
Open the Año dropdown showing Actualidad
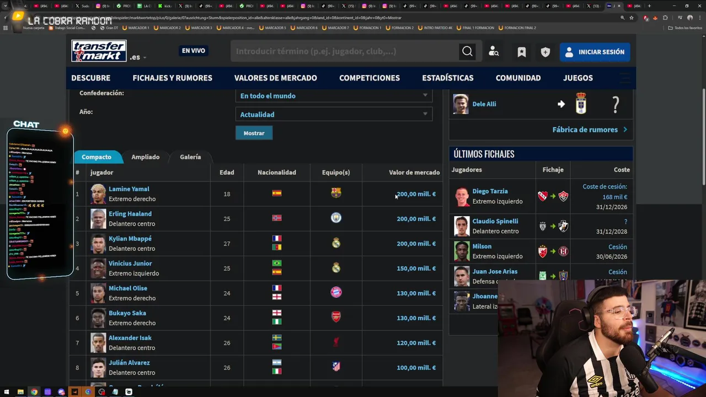tap(334, 115)
